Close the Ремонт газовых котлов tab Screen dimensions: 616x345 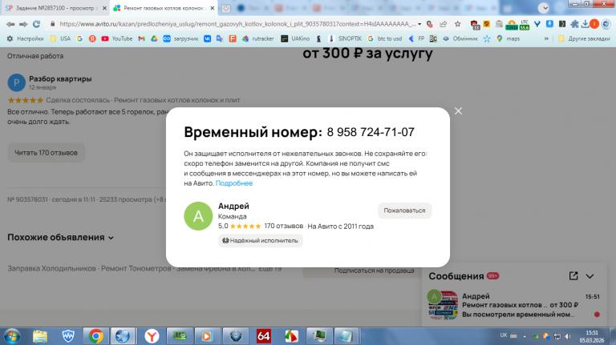(212, 8)
